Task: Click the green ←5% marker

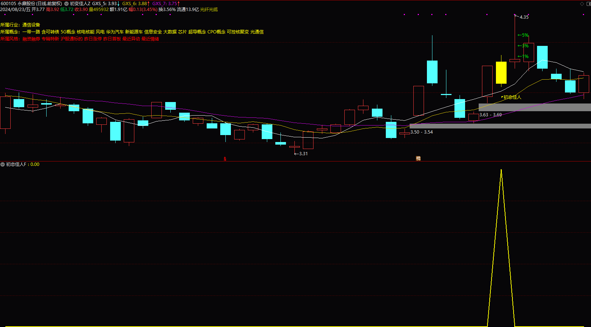Action: pos(523,35)
